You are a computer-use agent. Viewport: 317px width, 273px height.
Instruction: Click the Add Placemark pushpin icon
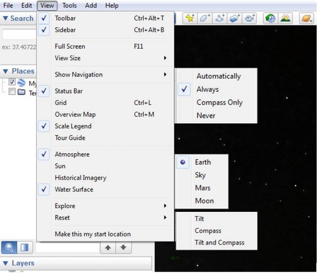point(190,19)
